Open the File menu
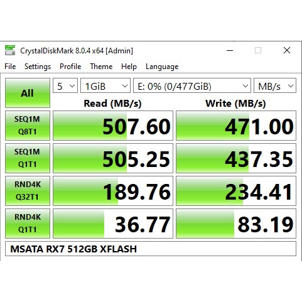Screen dimensions: 302x302 pyautogui.click(x=10, y=67)
